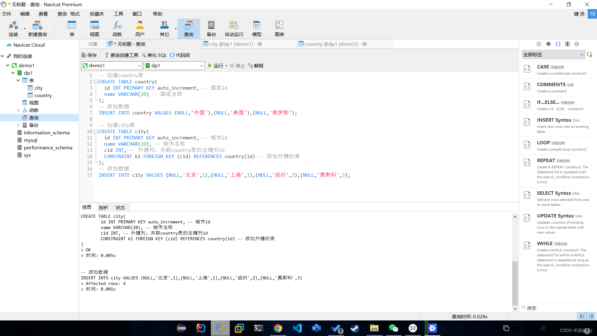Click the Explain query button

tap(256, 66)
